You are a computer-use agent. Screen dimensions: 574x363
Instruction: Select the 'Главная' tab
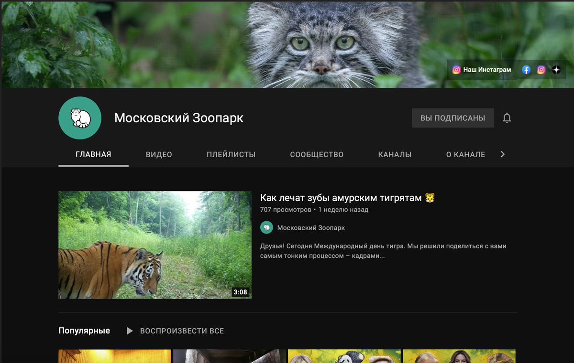93,154
